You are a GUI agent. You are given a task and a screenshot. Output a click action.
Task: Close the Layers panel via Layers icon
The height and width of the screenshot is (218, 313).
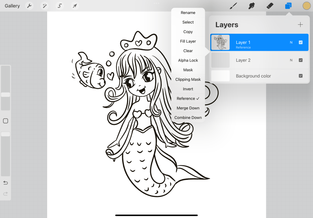[288, 6]
